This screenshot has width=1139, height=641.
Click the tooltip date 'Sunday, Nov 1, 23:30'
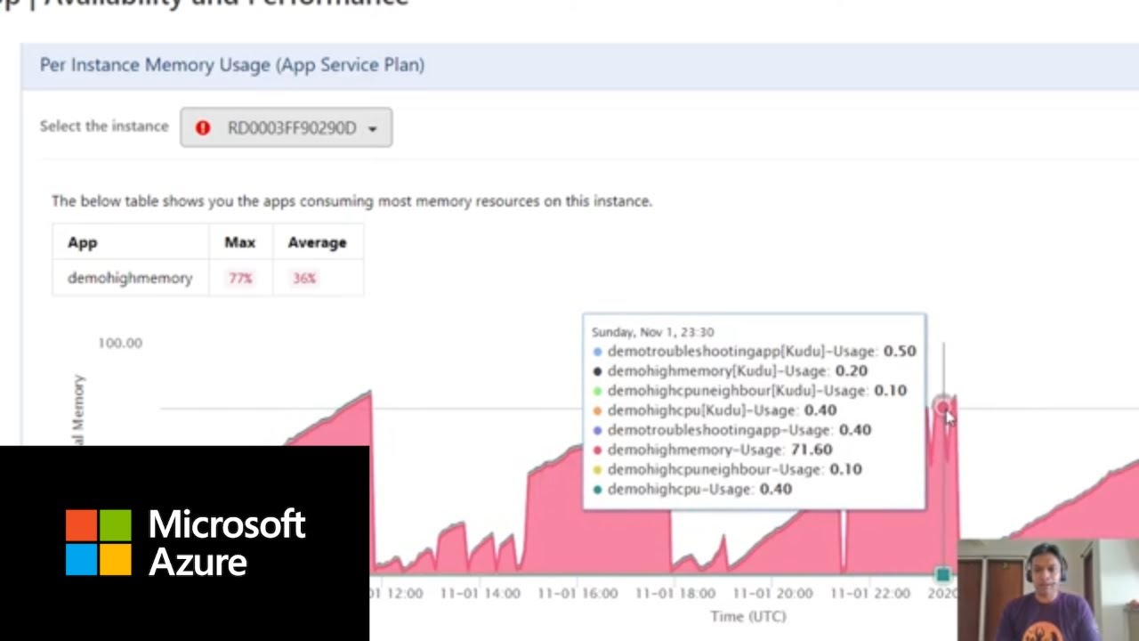652,332
